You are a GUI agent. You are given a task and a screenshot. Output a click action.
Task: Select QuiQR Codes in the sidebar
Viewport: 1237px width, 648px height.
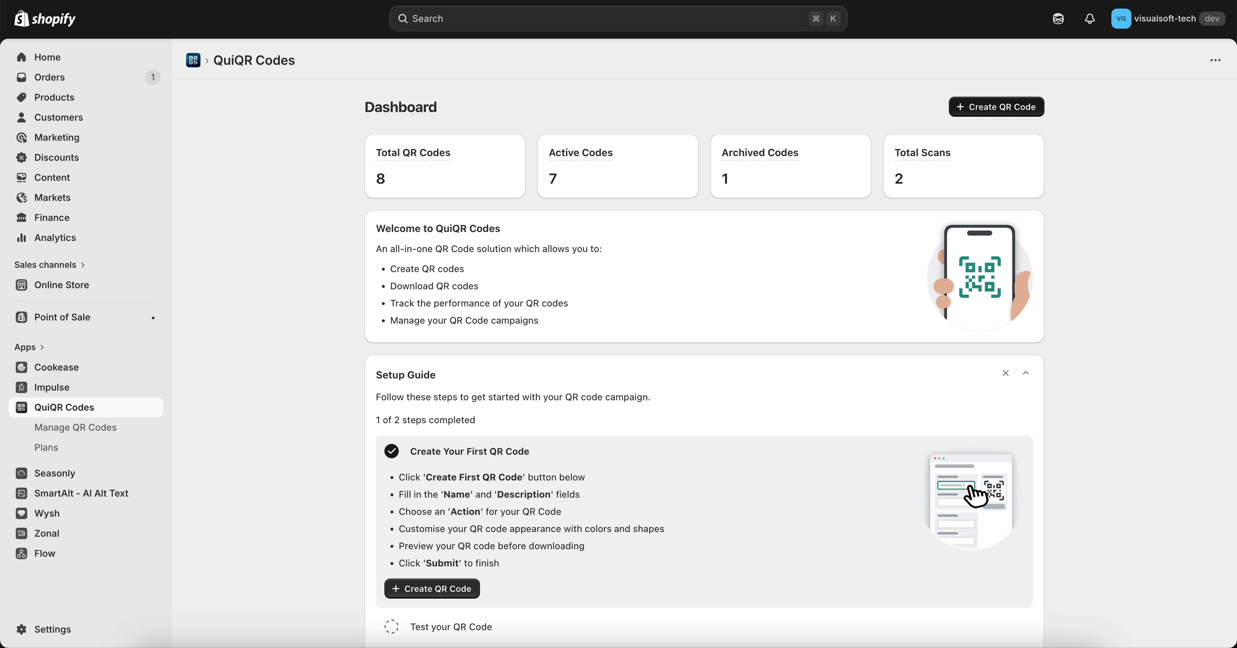86,407
